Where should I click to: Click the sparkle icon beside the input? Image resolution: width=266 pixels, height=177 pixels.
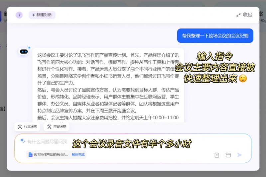[23, 141]
